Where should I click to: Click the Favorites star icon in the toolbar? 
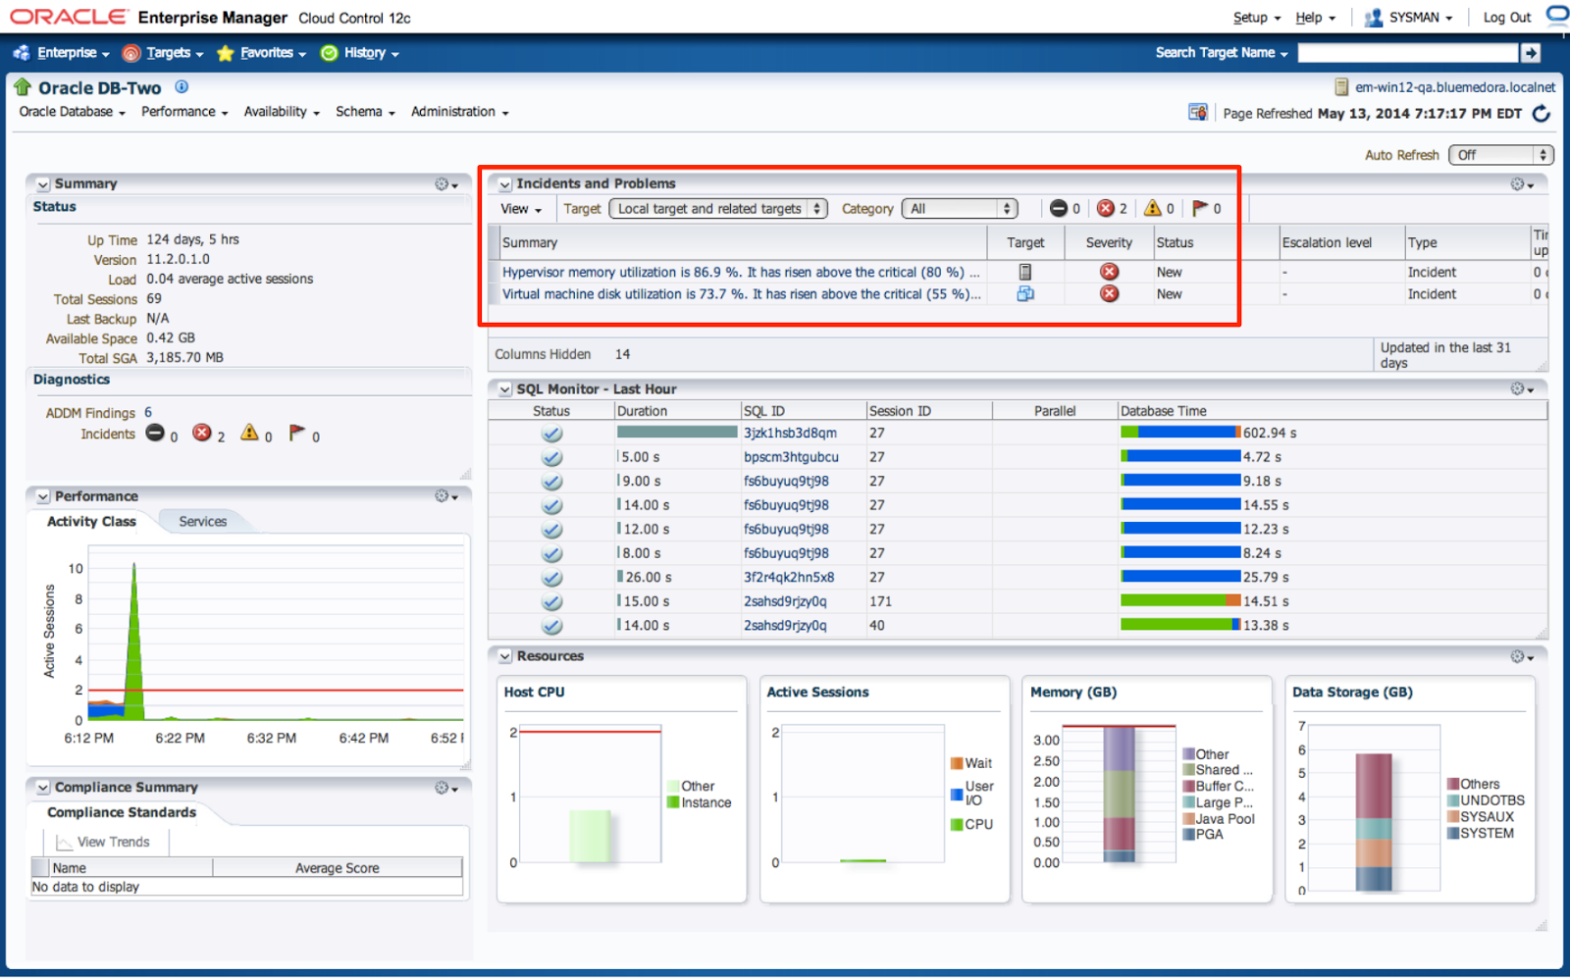coord(224,53)
